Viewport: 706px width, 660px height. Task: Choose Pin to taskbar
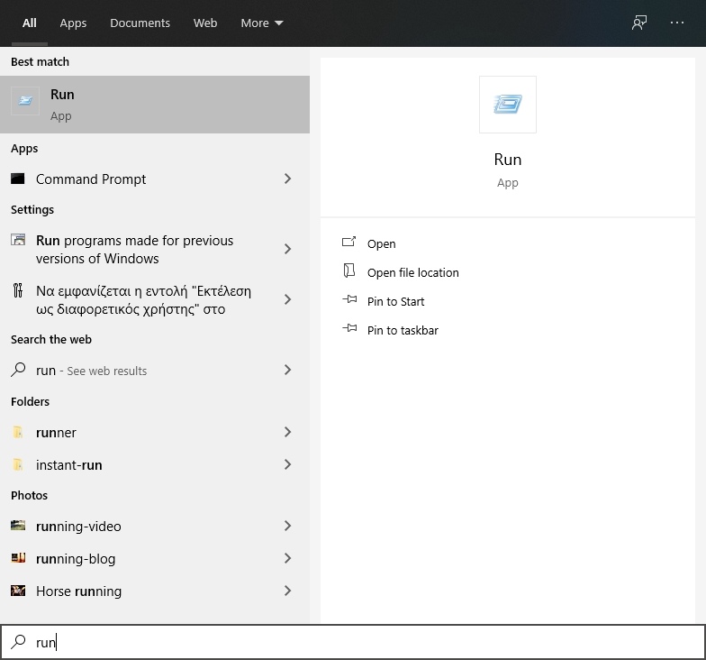tap(403, 330)
